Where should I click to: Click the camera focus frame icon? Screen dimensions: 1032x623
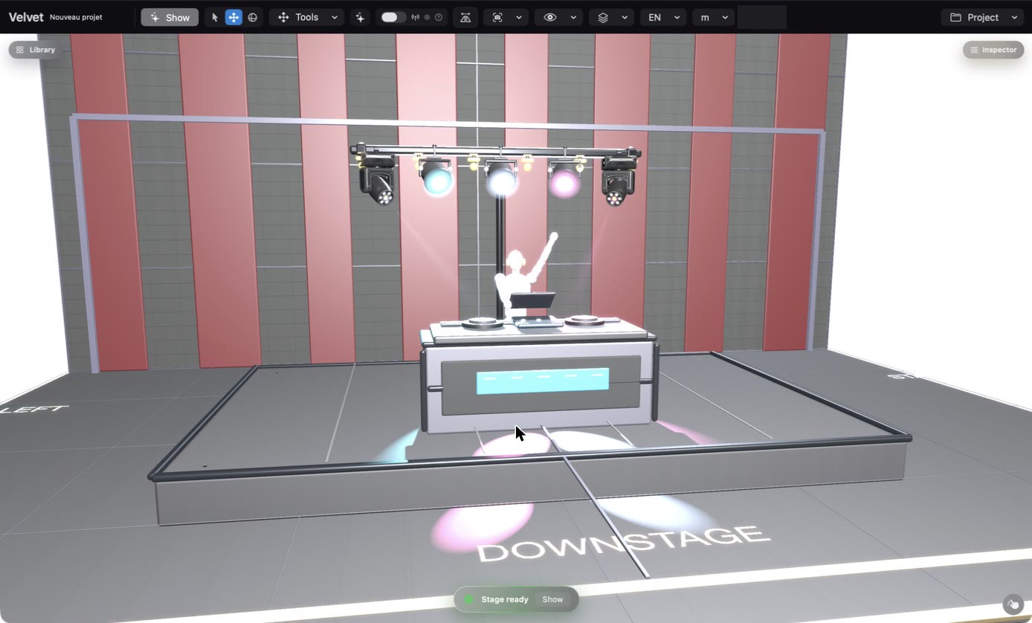click(497, 17)
